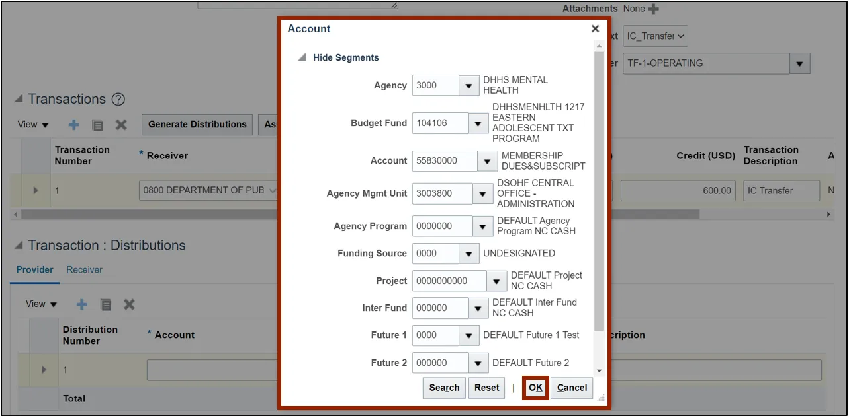Delete the selected Distributions row
This screenshot has width=849, height=418.
(130, 304)
